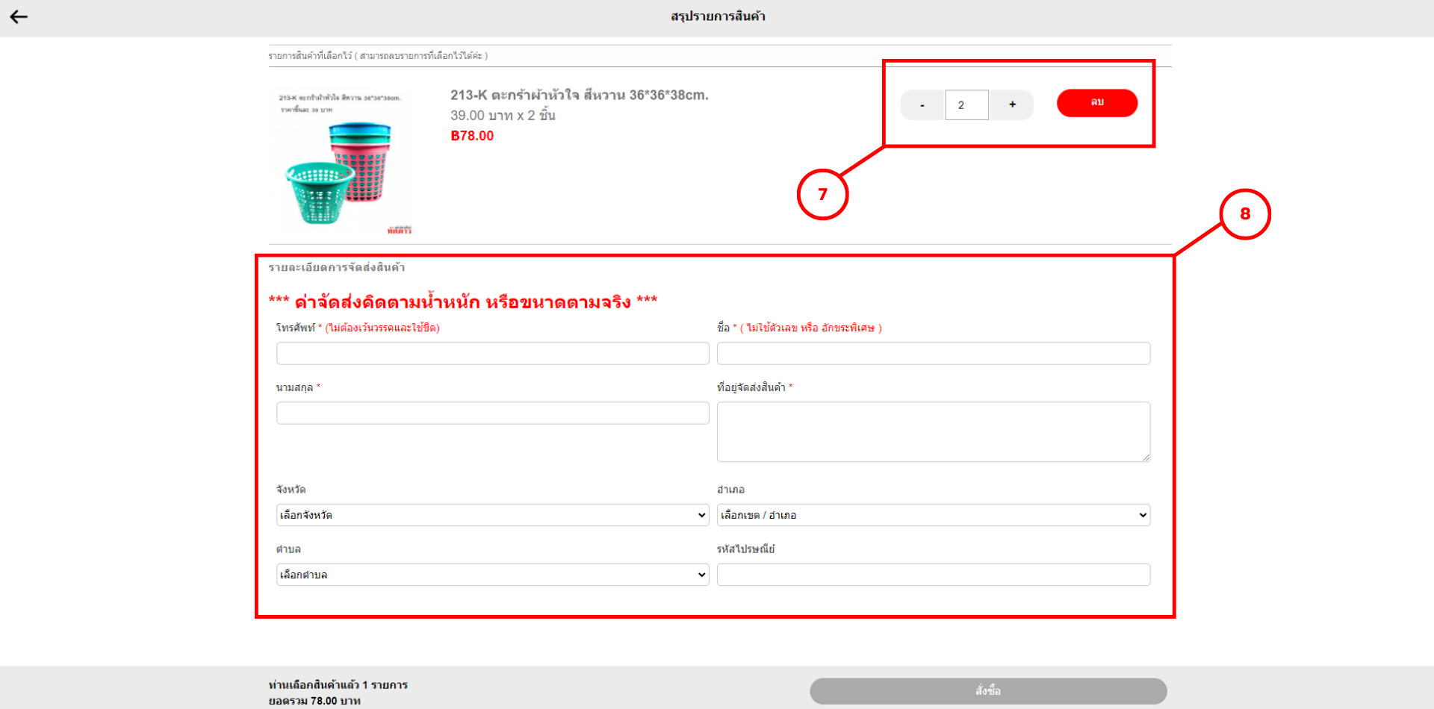
Task: Focus the โทรศัพท์ phone input field
Action: click(x=492, y=354)
